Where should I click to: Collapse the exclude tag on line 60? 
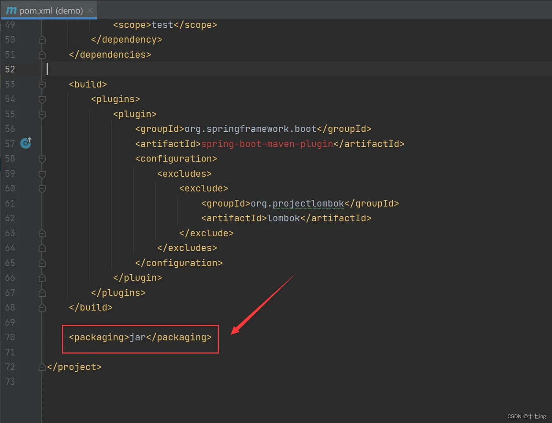coord(42,189)
